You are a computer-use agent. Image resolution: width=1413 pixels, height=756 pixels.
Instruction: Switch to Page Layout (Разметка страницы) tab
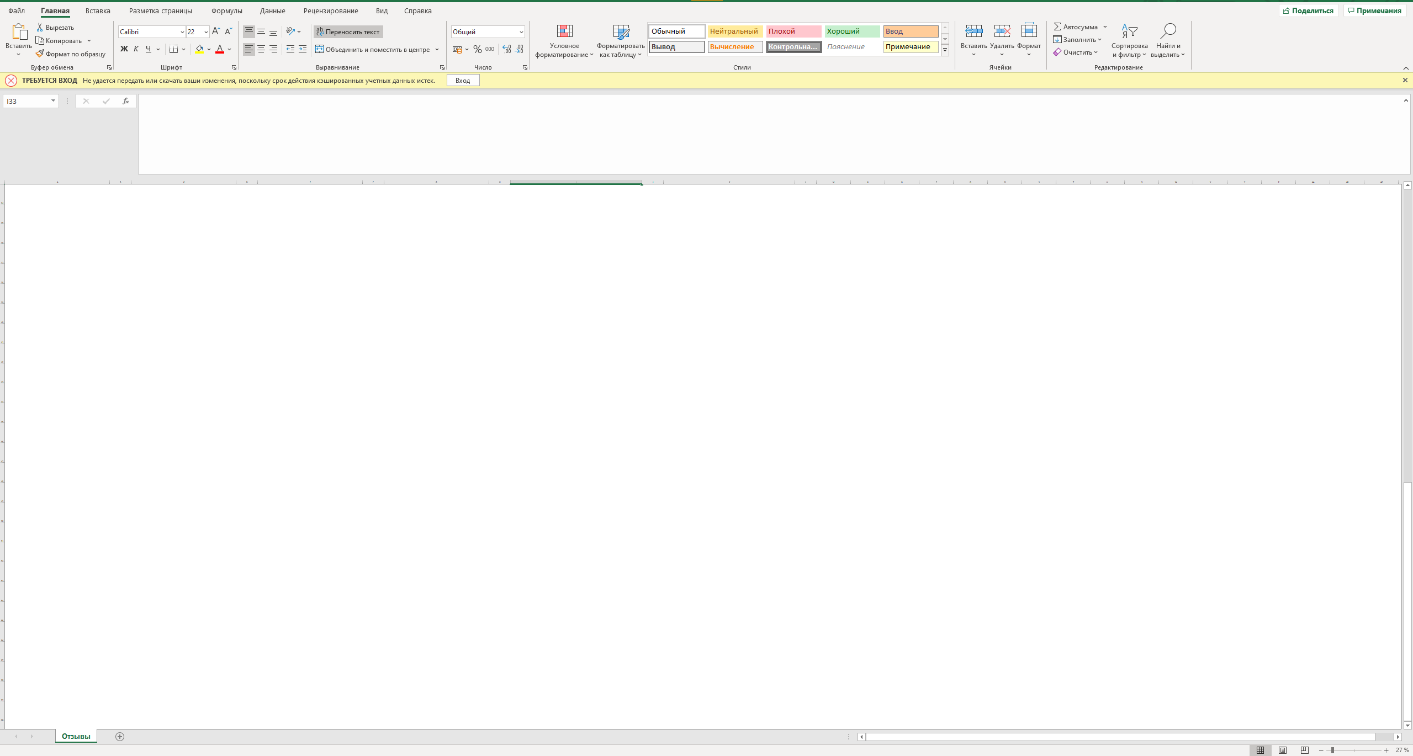[161, 10]
